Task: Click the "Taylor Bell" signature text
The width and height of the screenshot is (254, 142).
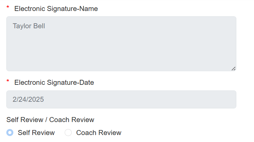Action: (x=29, y=26)
